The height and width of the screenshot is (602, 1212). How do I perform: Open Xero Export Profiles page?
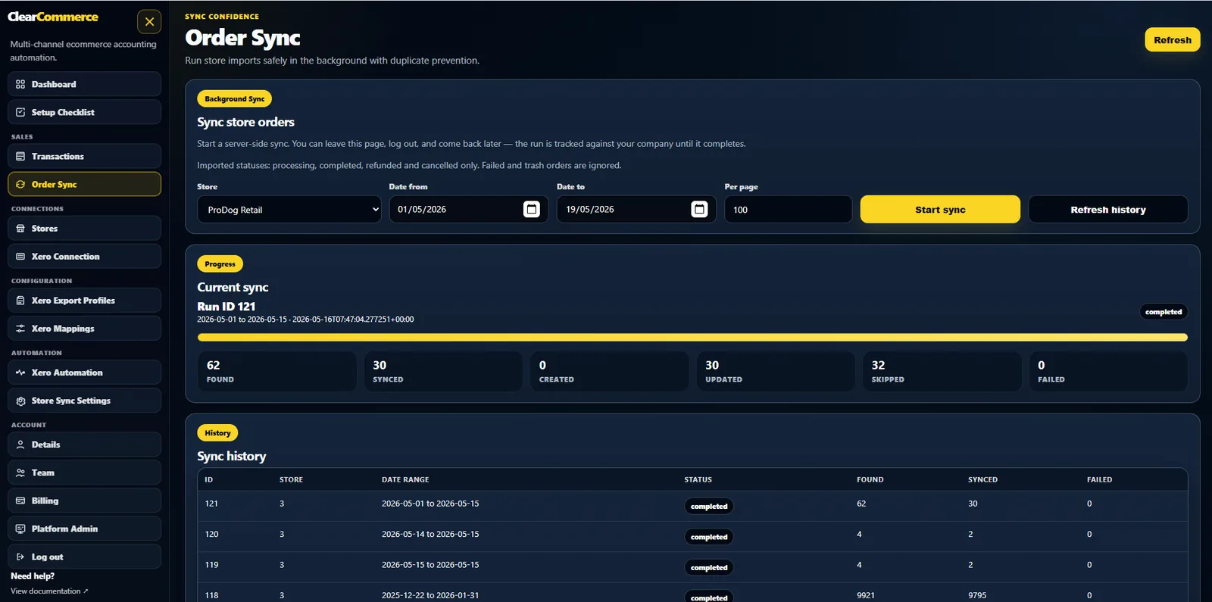click(84, 301)
